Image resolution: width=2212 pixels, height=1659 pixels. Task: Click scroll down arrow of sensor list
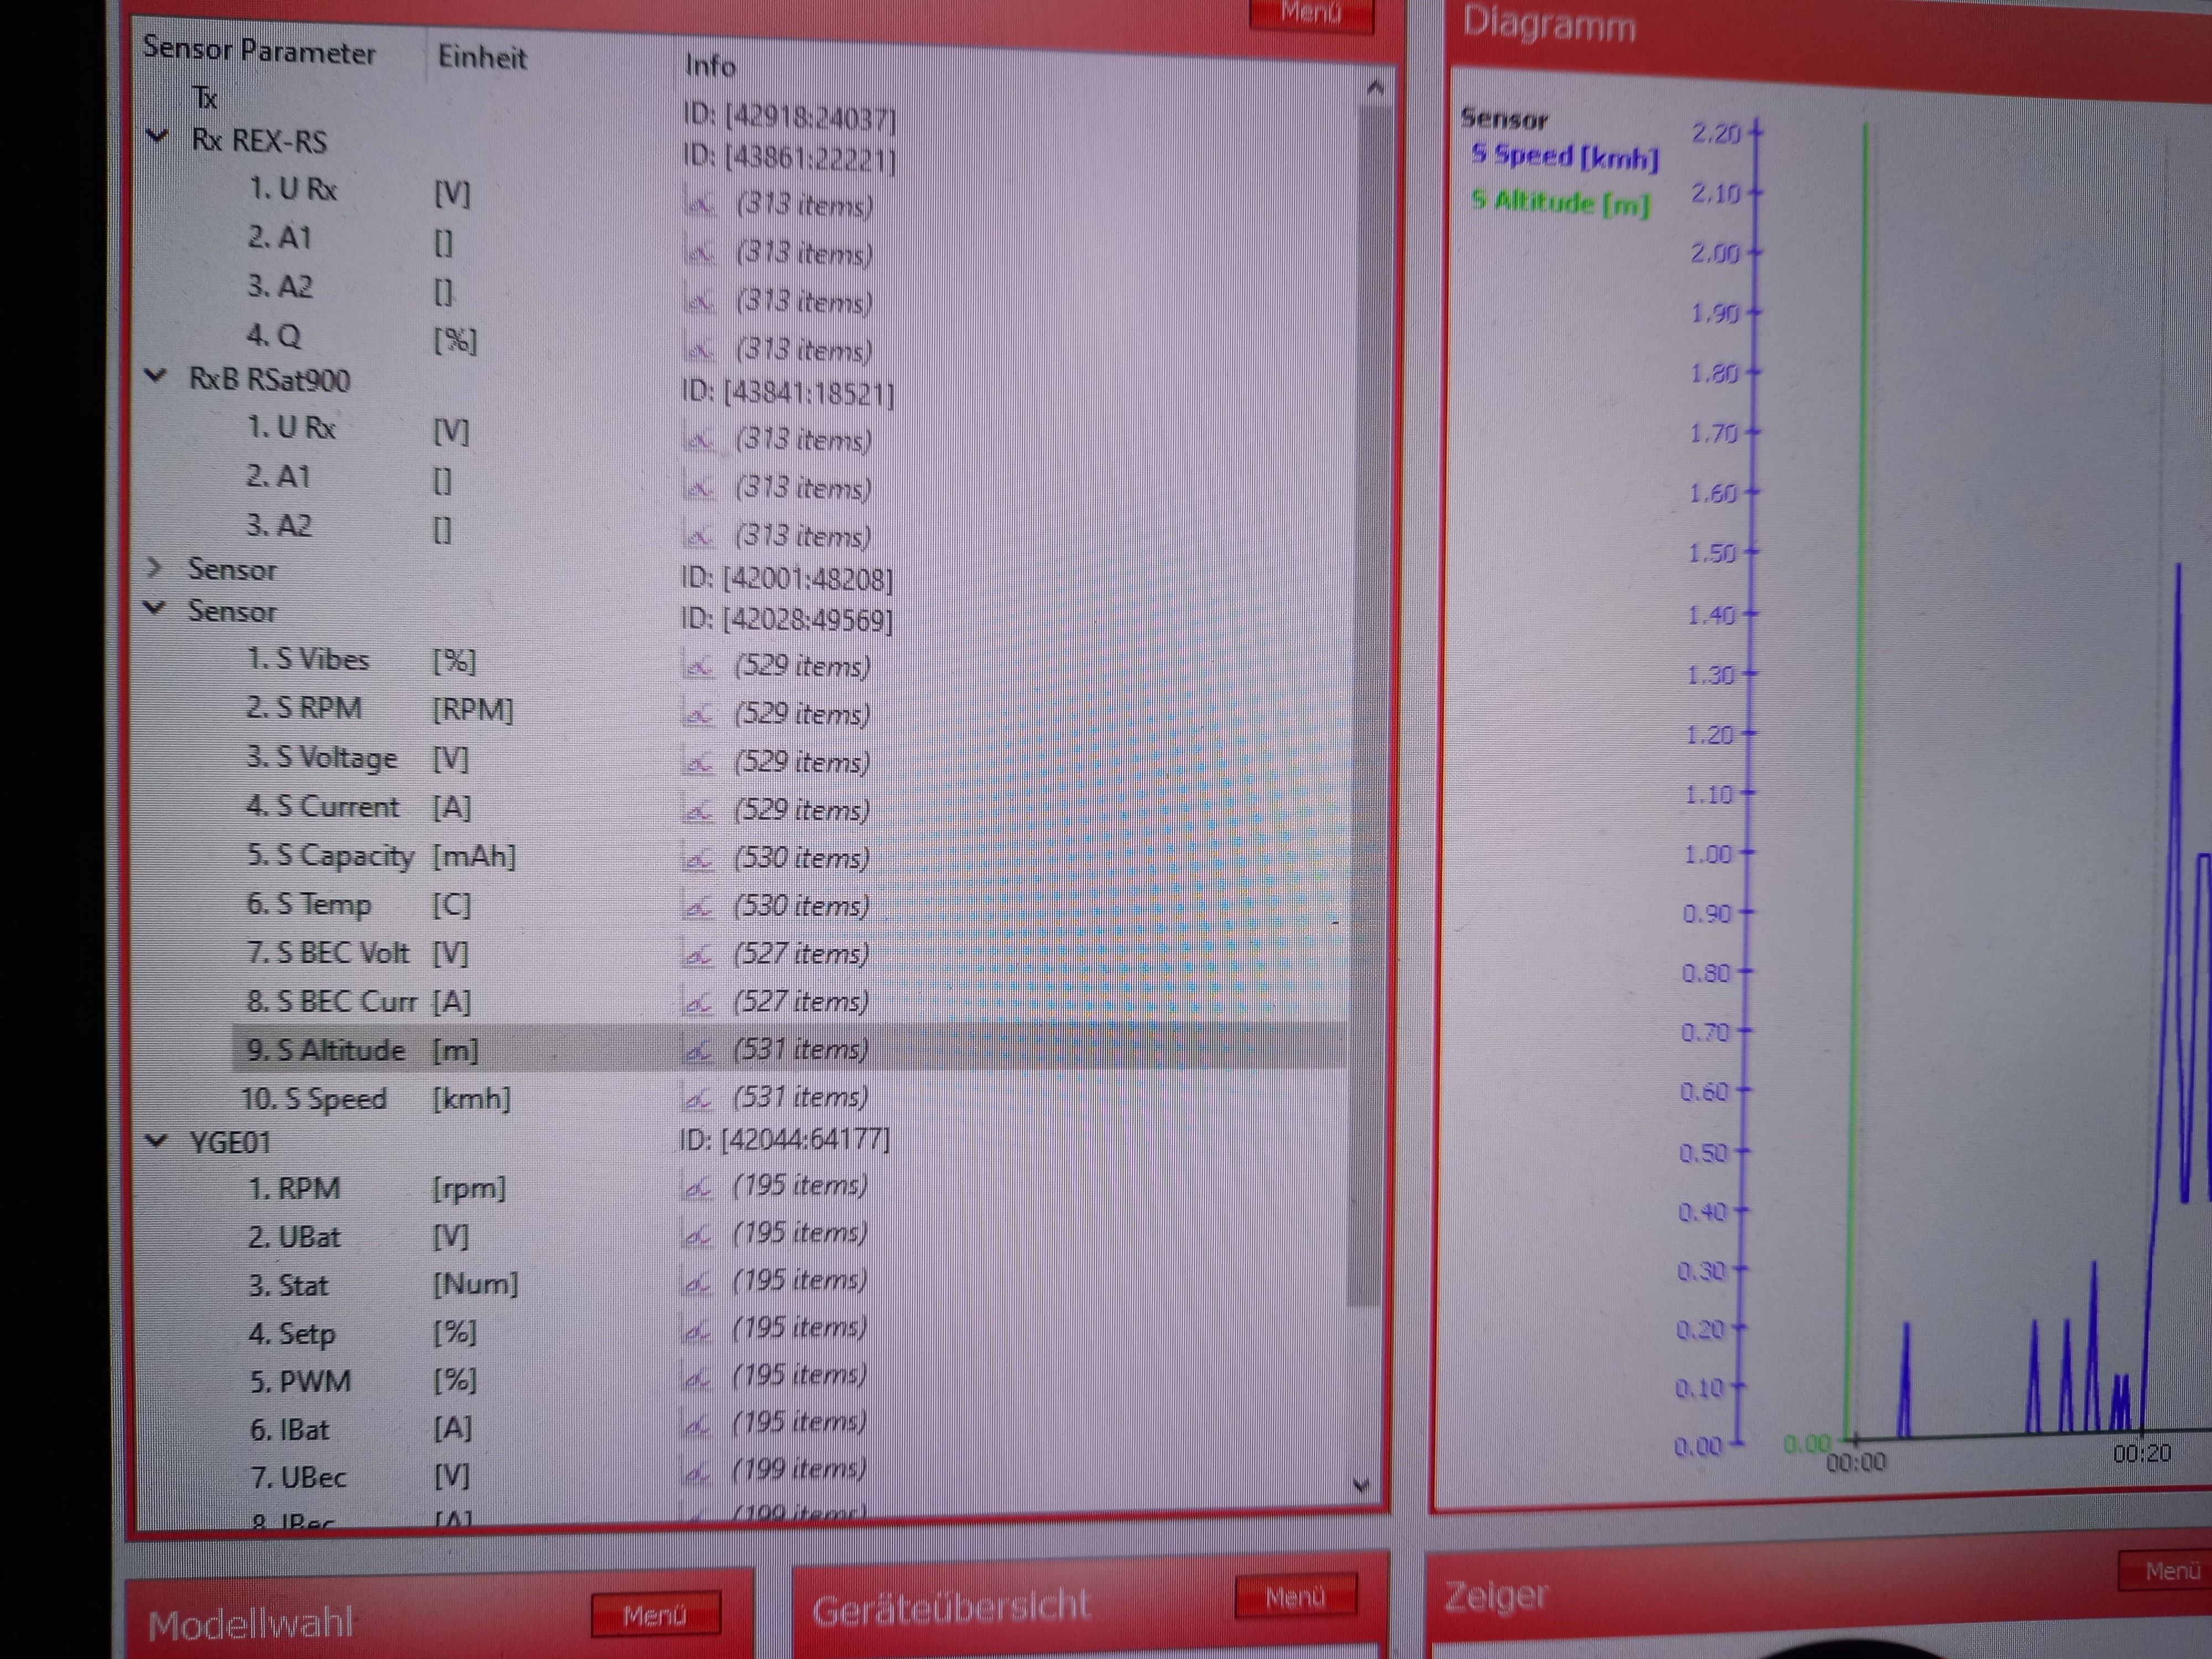[1361, 1486]
